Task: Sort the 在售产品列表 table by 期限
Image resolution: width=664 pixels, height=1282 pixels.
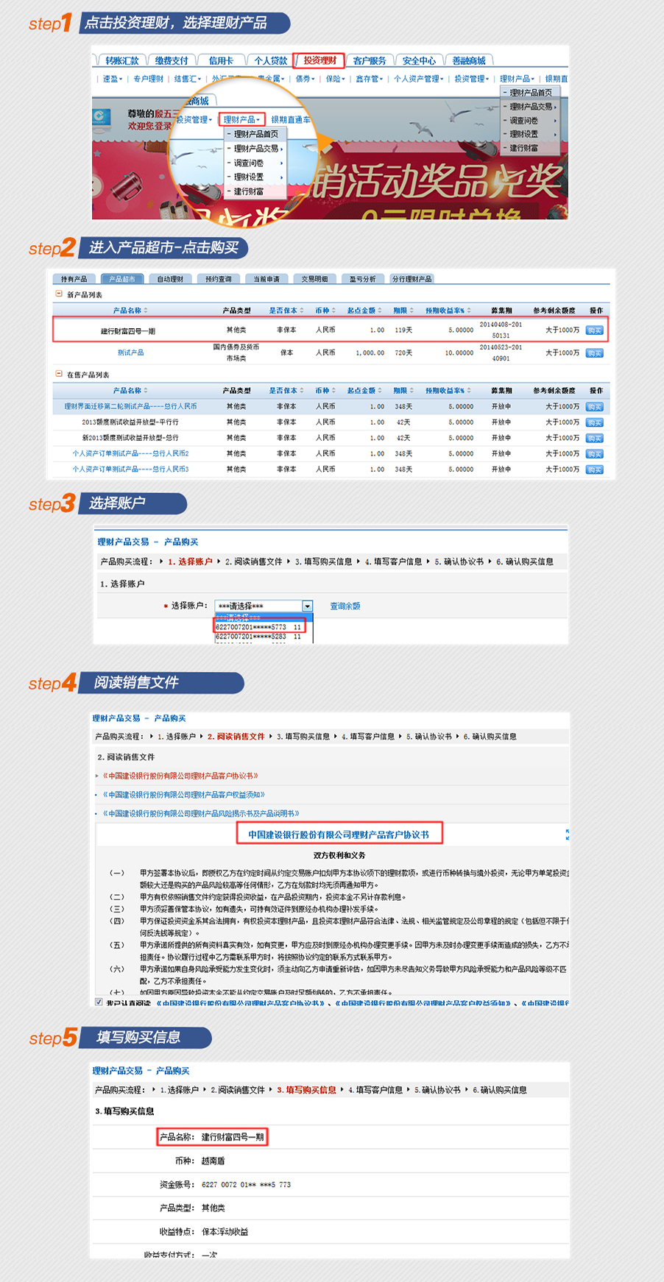Action: [403, 390]
